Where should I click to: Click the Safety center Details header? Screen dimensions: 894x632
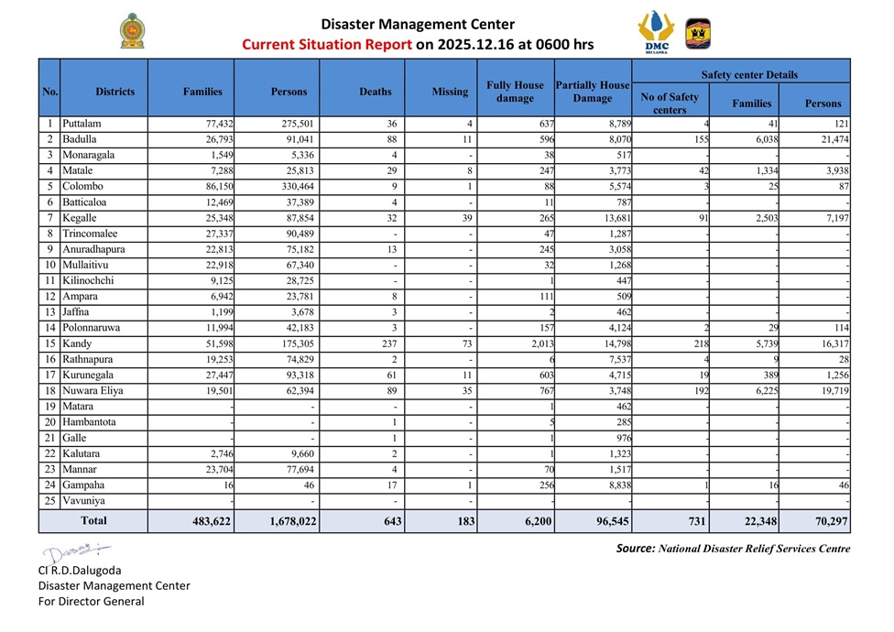[x=748, y=74]
